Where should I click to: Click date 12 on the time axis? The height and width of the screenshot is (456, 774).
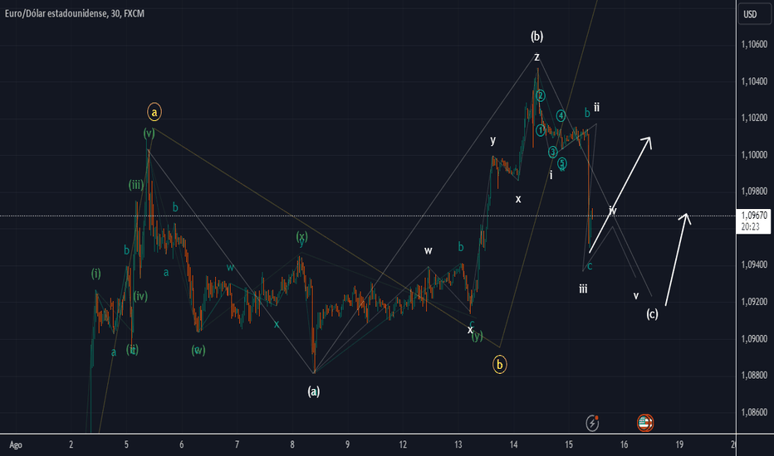403,444
